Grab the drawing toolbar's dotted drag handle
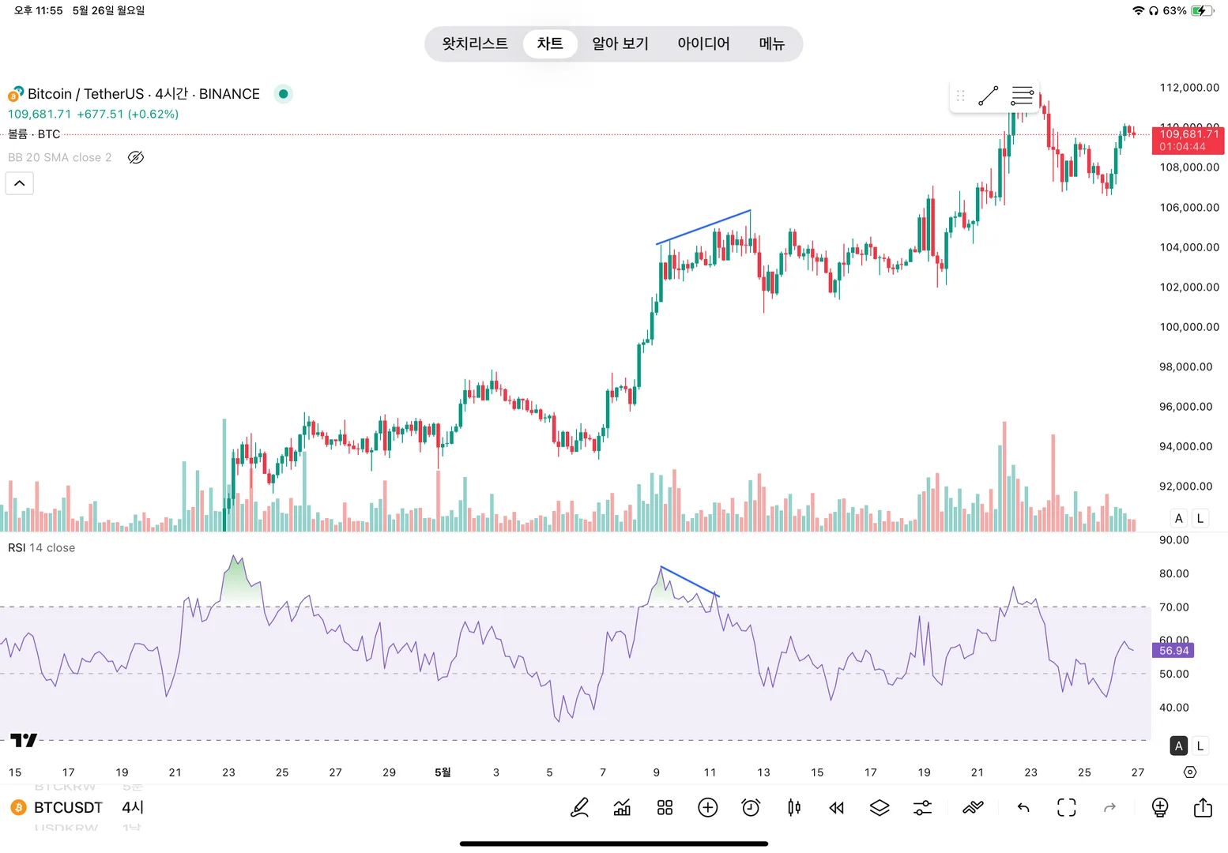Screen dimensions: 1228x853 [961, 96]
